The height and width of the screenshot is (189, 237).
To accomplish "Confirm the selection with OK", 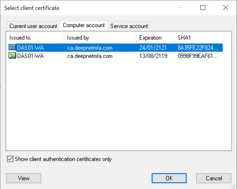I will tap(169, 178).
